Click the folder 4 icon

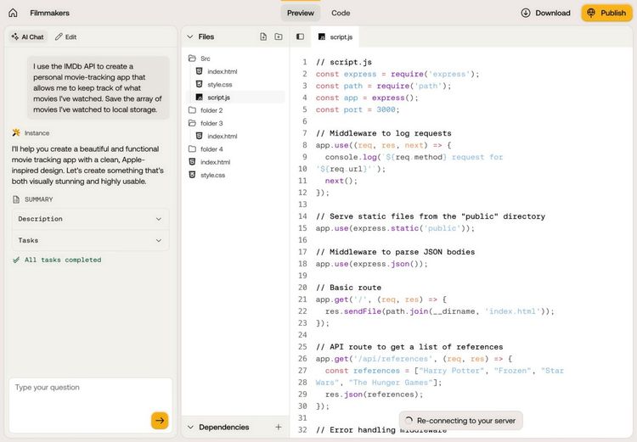click(192, 149)
